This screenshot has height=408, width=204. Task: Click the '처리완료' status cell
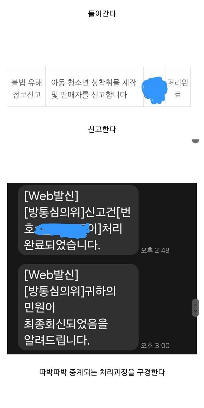[x=178, y=89]
